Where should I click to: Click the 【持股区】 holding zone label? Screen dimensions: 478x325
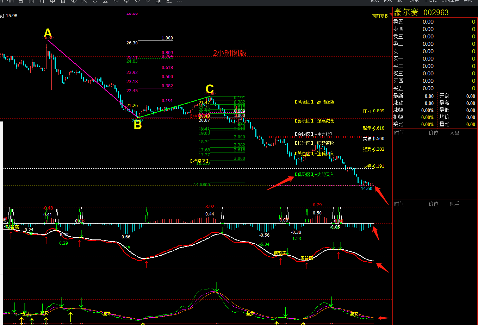[200, 161]
